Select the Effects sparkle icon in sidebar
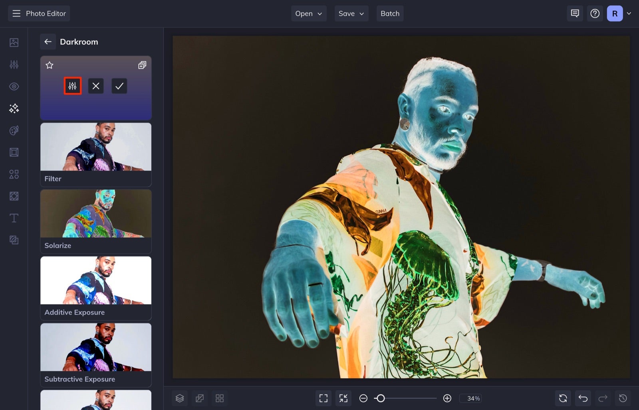Screen dimensions: 639x410 (14, 108)
